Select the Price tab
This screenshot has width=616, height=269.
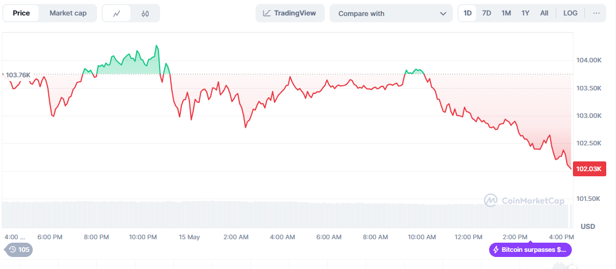point(21,13)
